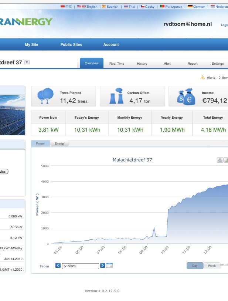Click the Alerts warning triangle icon
The width and height of the screenshot is (228, 301).
pyautogui.click(x=203, y=78)
